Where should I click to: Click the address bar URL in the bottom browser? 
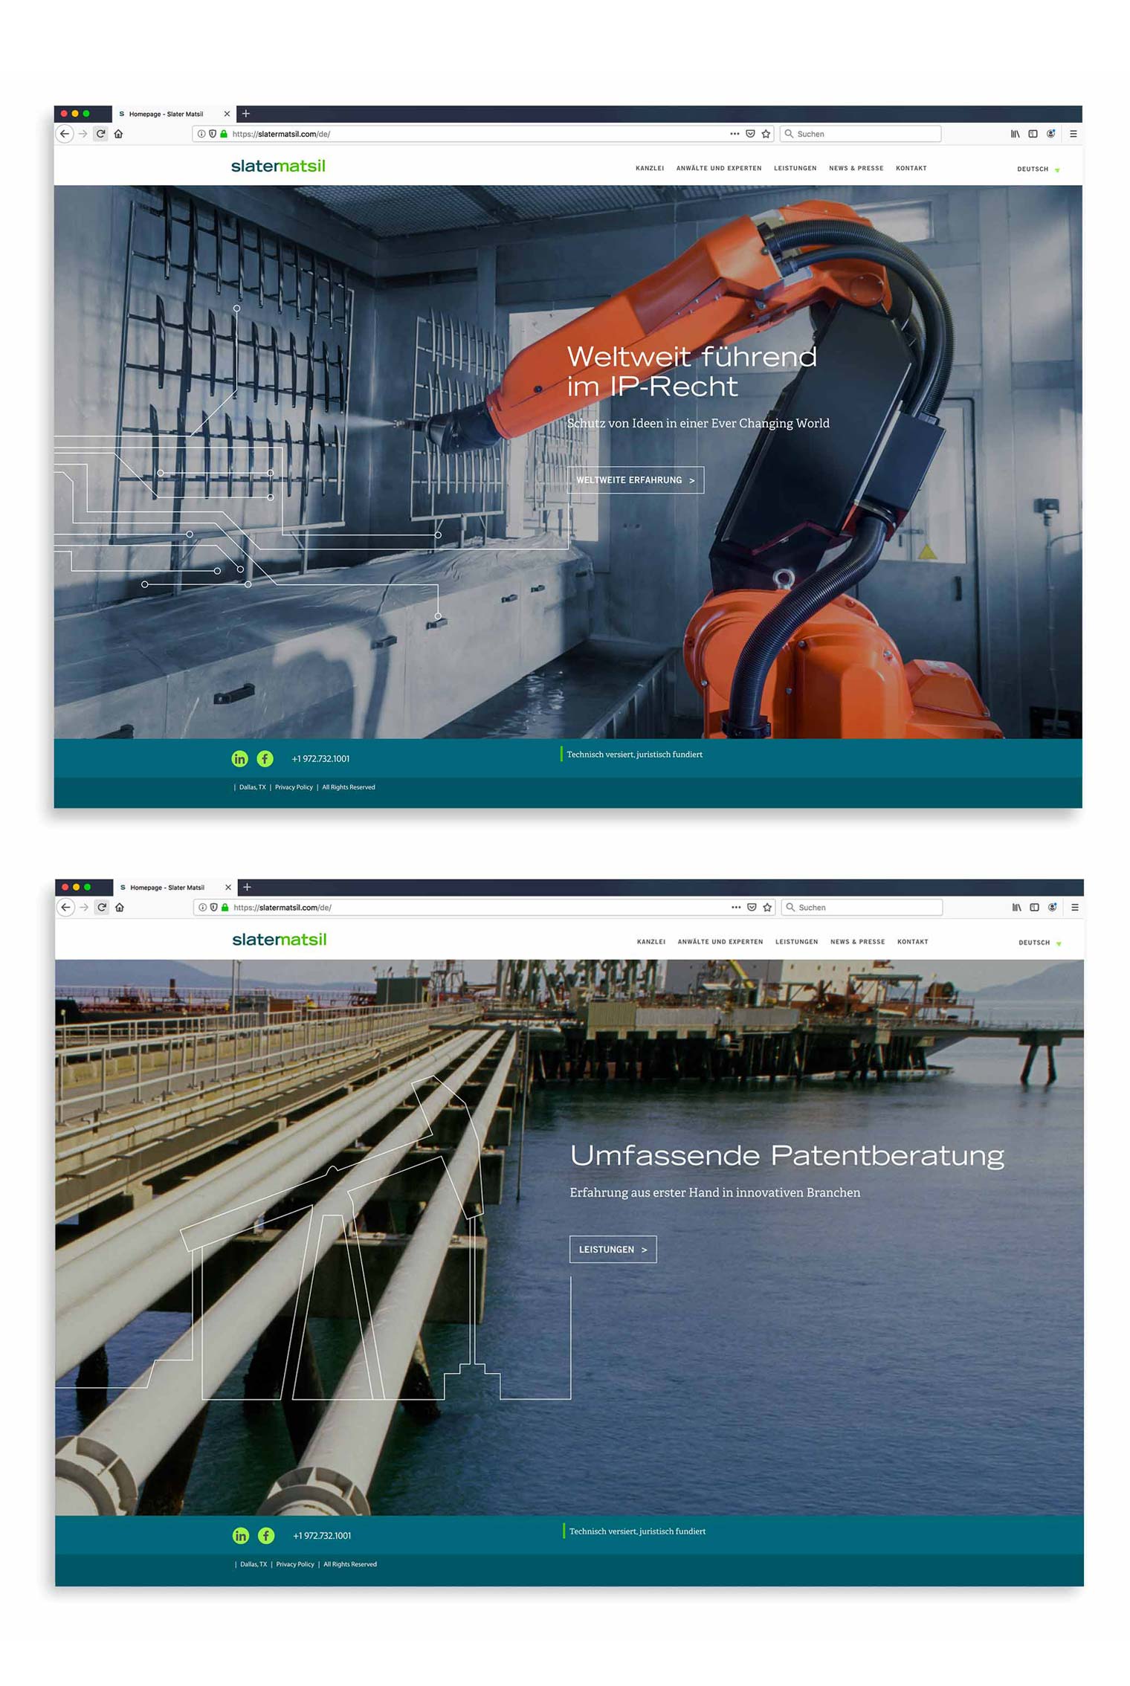282,908
